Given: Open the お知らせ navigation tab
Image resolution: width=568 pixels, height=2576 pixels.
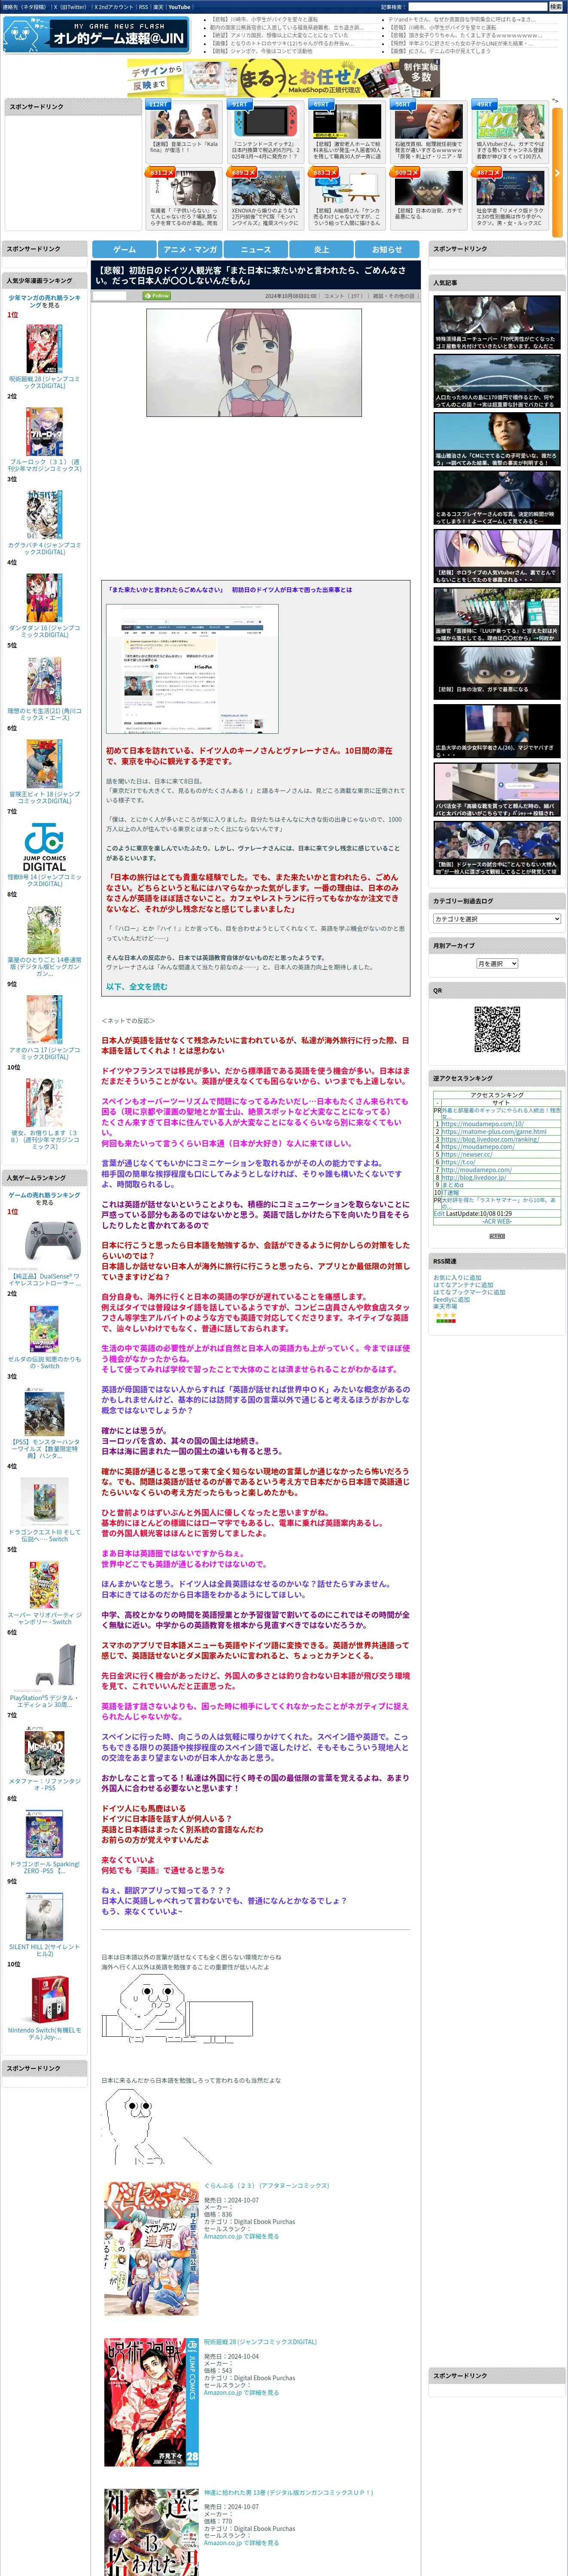Looking at the screenshot, I should (x=387, y=249).
